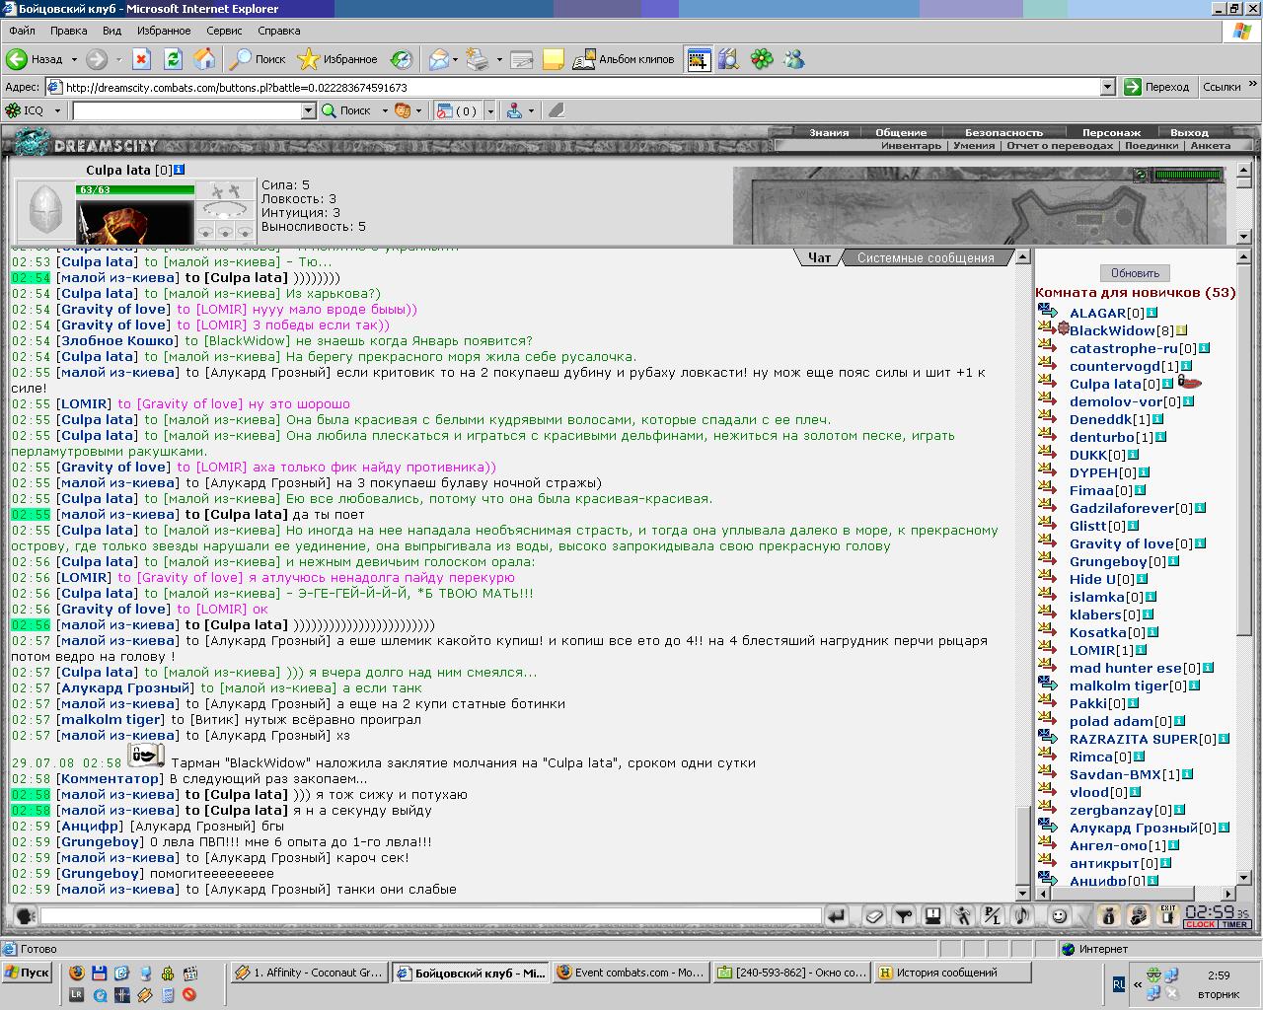1263x1010 pixels.
Task: Click the red prohibition quick launch icon
Action: (189, 995)
